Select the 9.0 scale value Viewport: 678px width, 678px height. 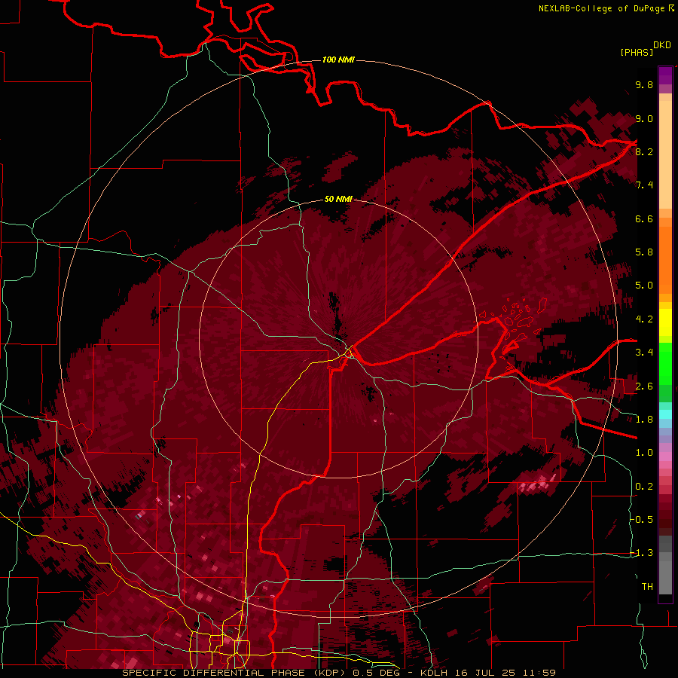pyautogui.click(x=644, y=118)
